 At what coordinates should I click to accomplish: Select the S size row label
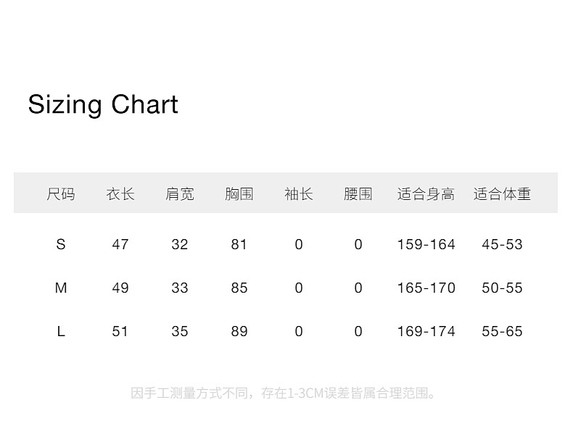click(61, 244)
